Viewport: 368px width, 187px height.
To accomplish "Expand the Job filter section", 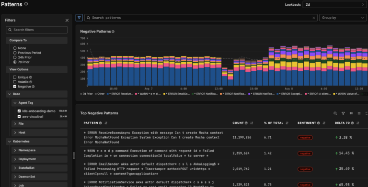I will (x=39, y=185).
